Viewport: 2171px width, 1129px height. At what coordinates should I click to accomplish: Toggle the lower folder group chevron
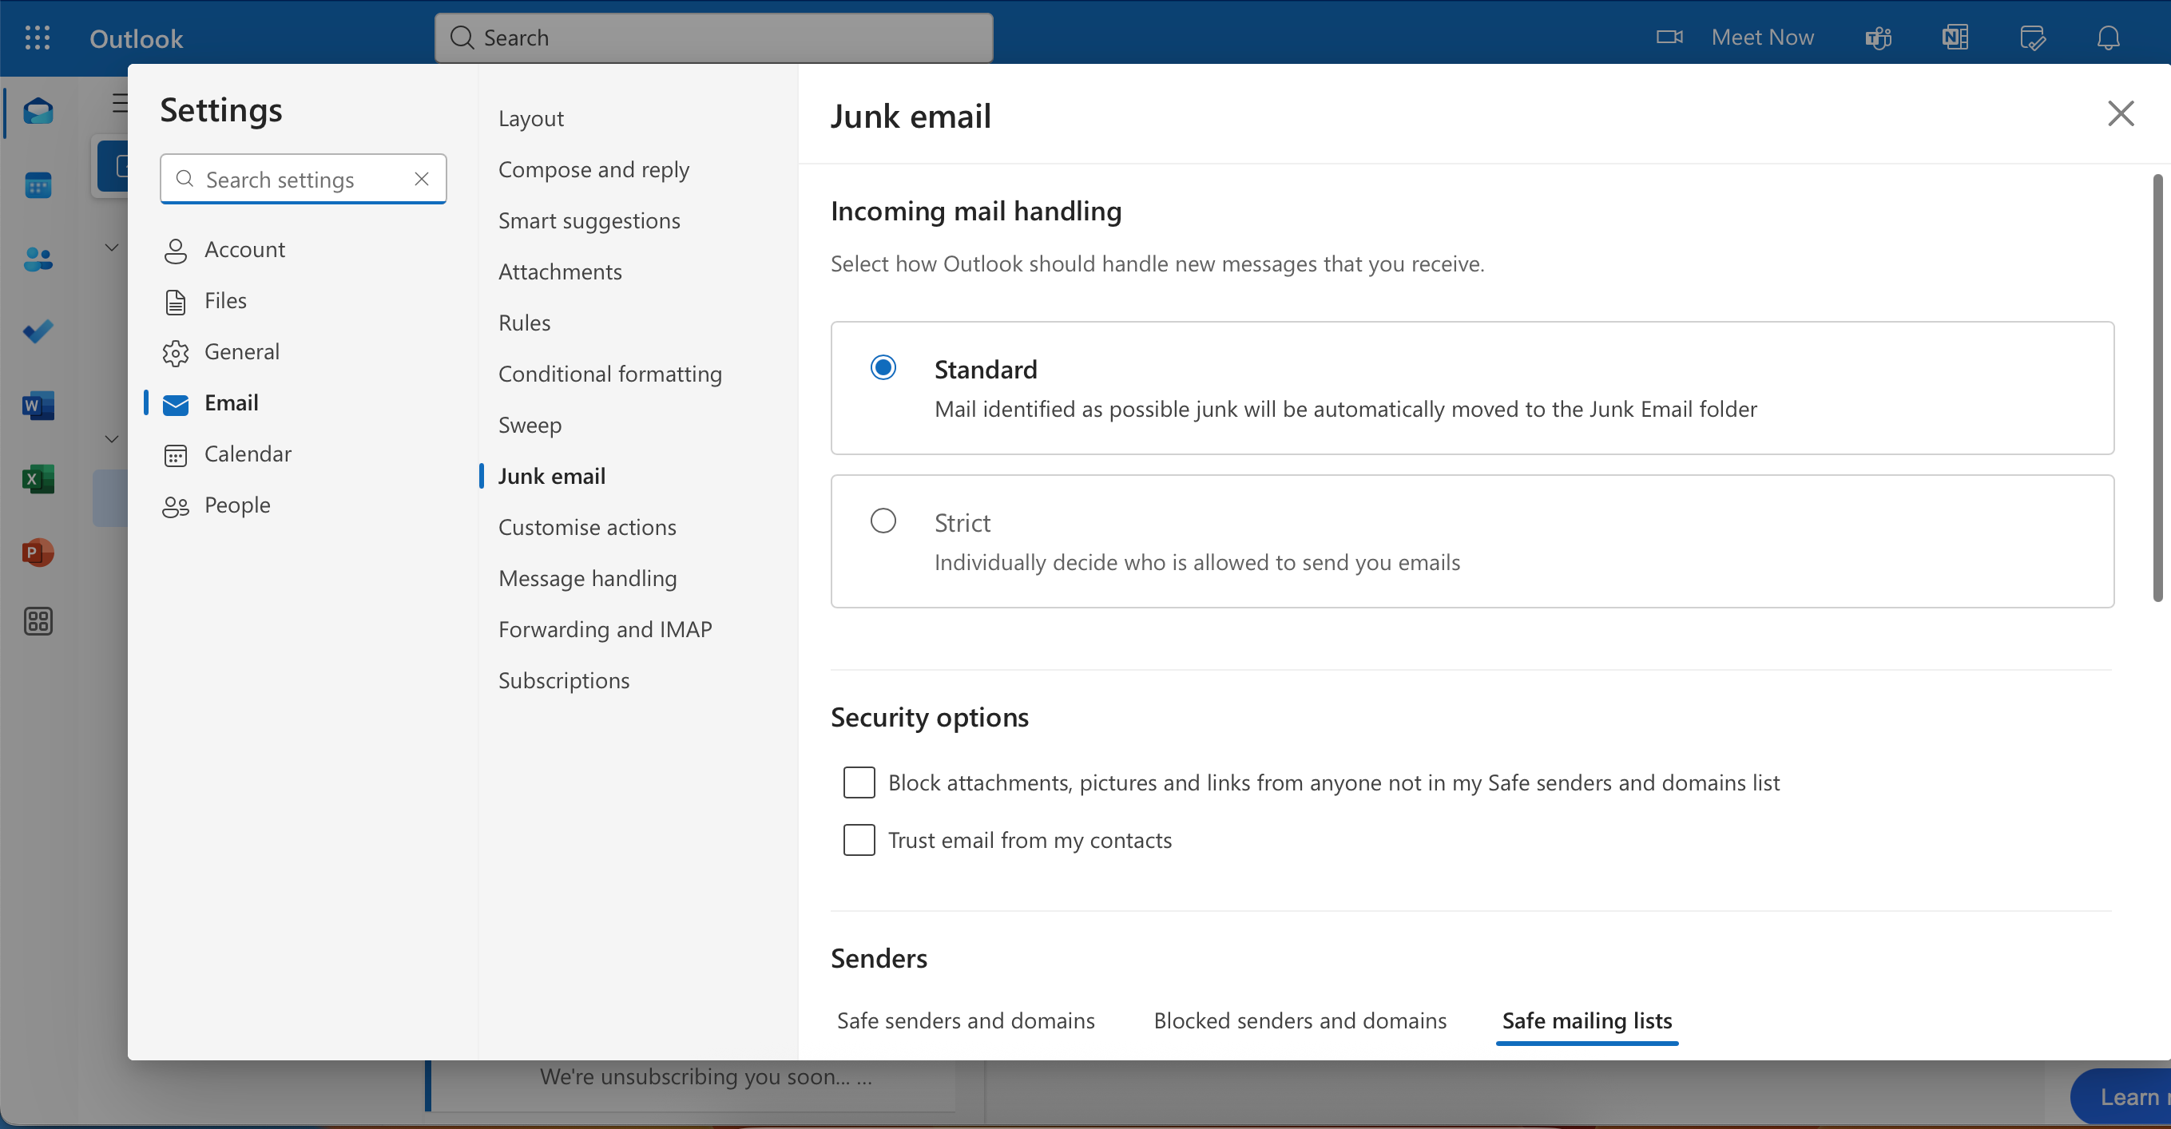pyautogui.click(x=111, y=439)
